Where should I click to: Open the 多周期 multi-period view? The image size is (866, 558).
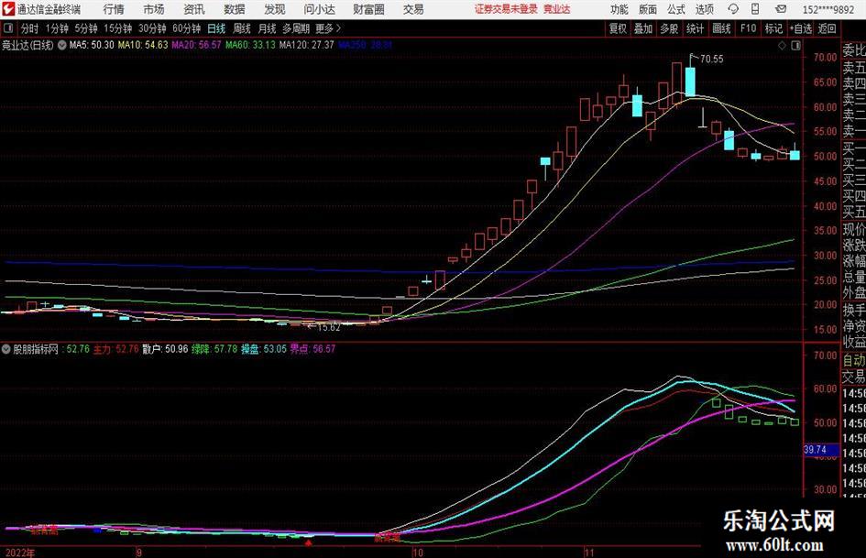[x=296, y=28]
